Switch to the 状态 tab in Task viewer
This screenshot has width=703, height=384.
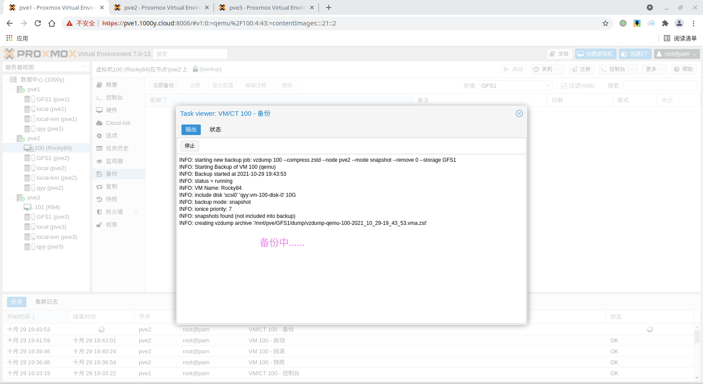pyautogui.click(x=215, y=130)
